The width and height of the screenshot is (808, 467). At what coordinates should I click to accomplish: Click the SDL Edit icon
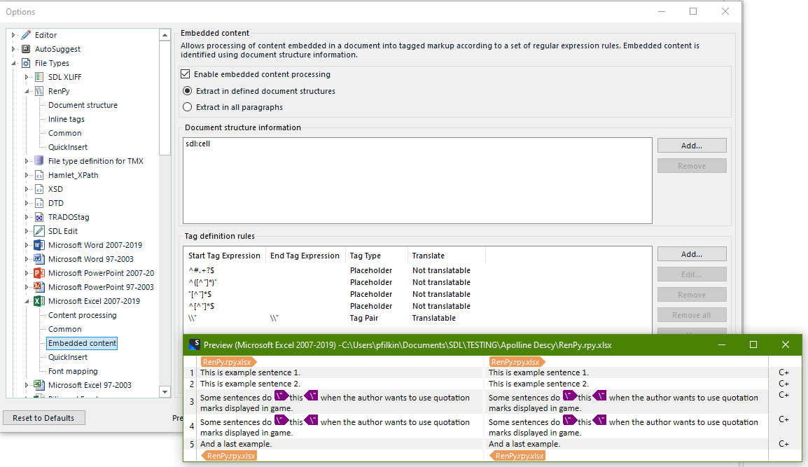click(39, 231)
